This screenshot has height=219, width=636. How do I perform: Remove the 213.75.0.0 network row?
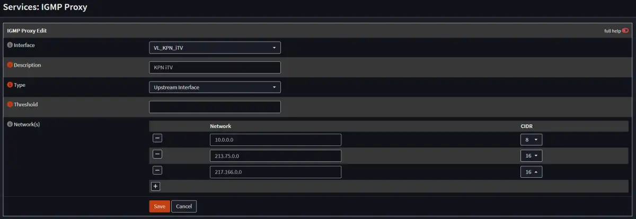(x=157, y=154)
